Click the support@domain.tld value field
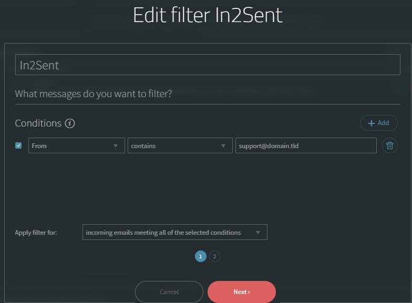 tap(306, 145)
